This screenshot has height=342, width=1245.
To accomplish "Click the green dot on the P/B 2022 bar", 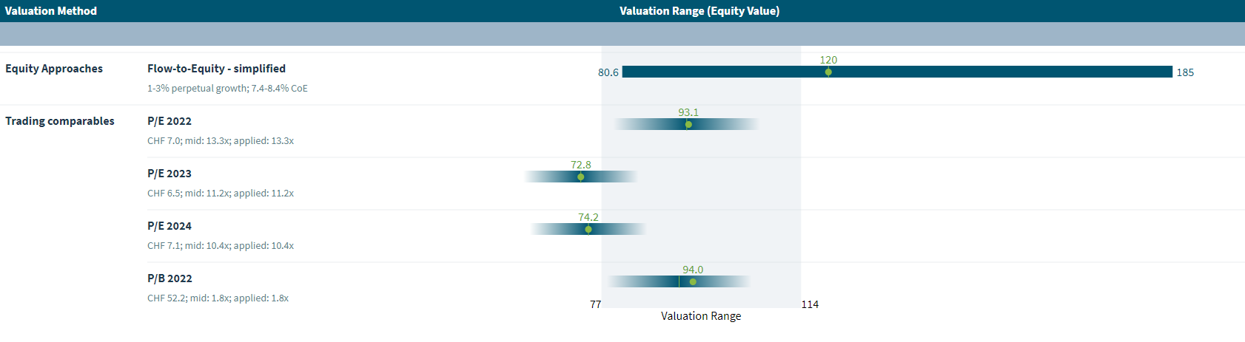I will [693, 282].
